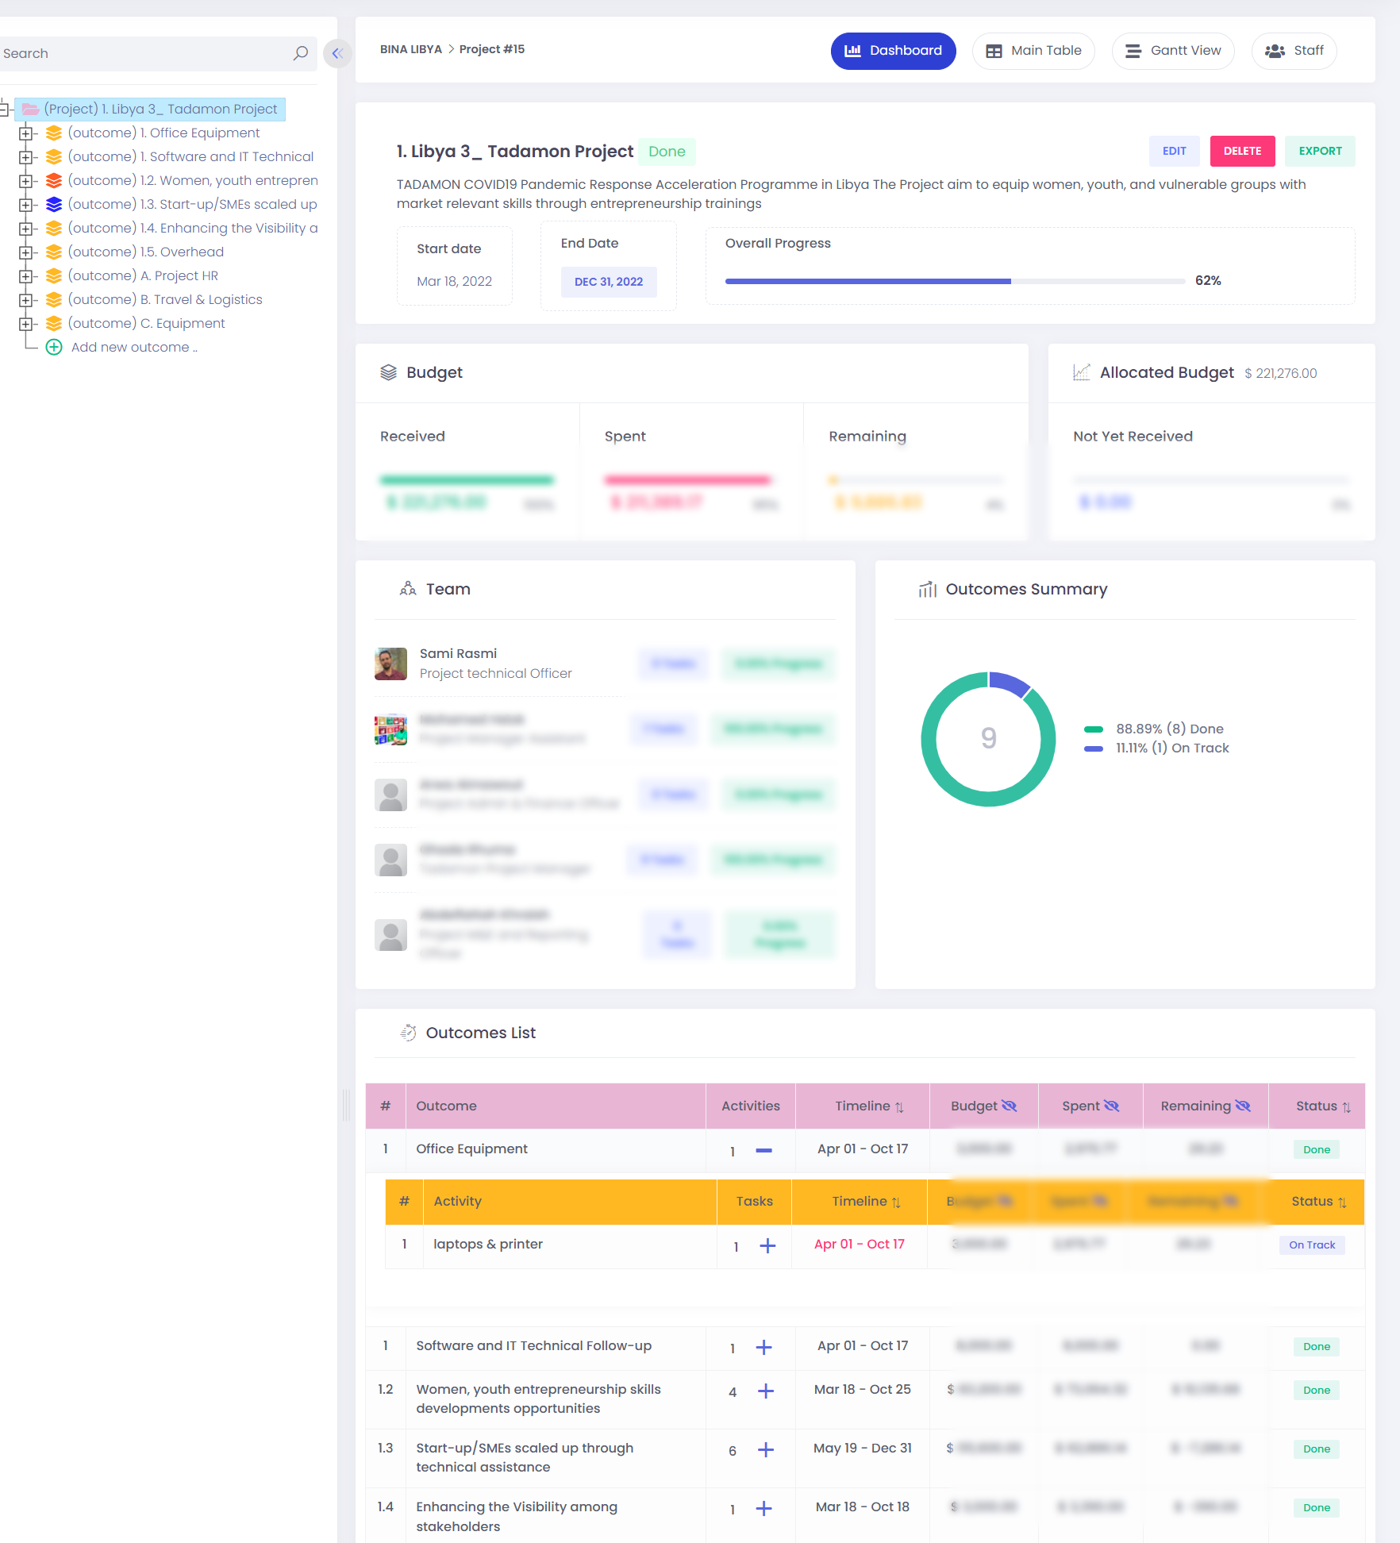Click the EXPORT button
The height and width of the screenshot is (1543, 1400).
click(1320, 151)
